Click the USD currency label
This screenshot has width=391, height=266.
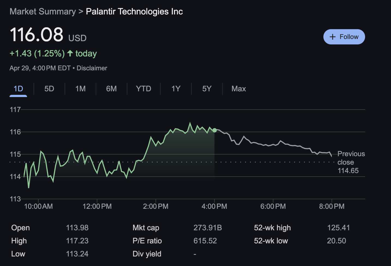click(x=77, y=38)
